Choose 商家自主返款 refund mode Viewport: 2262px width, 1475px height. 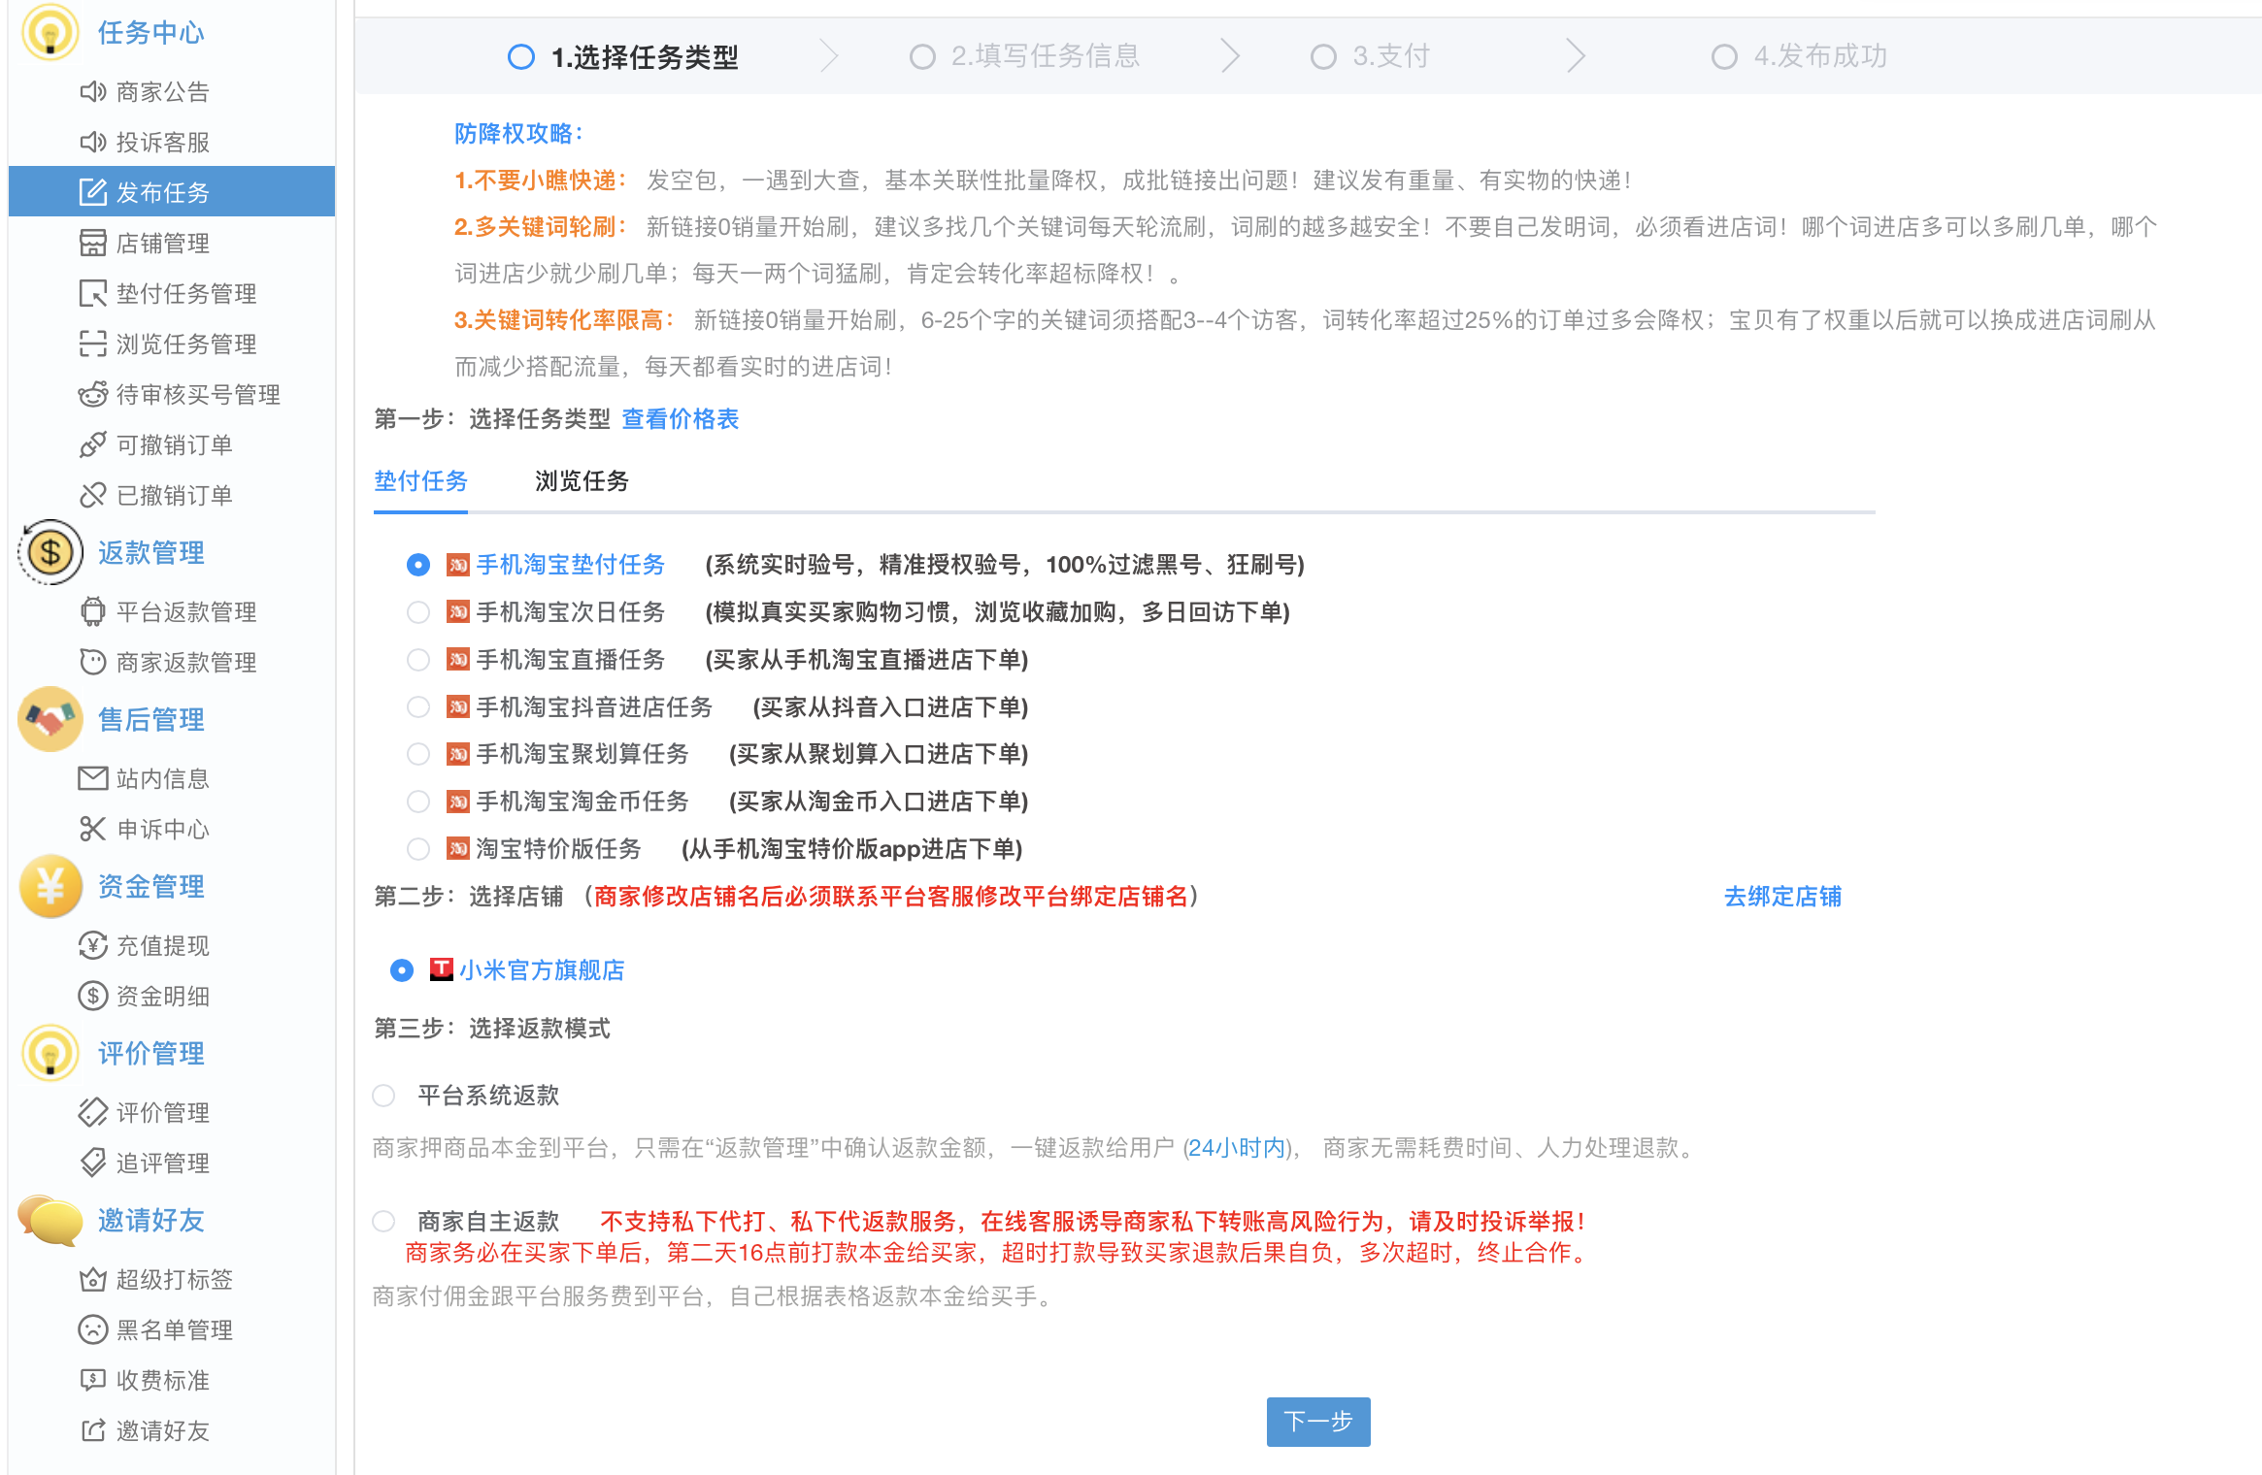point(384,1221)
